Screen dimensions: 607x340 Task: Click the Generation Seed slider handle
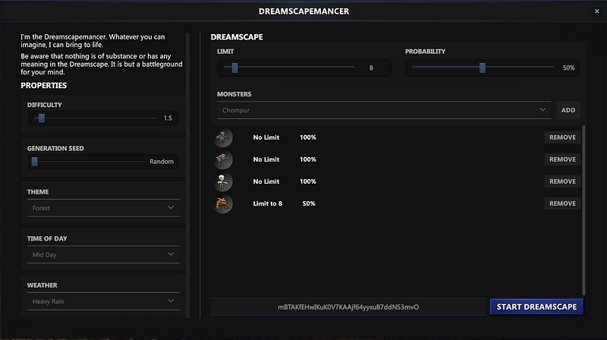[x=35, y=161]
